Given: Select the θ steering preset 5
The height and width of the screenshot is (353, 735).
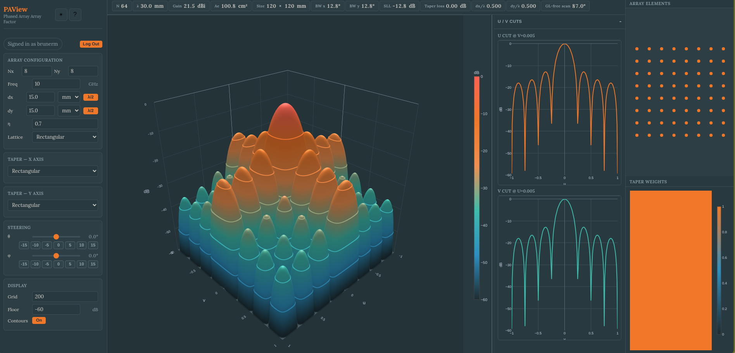Looking at the screenshot, I should point(70,245).
